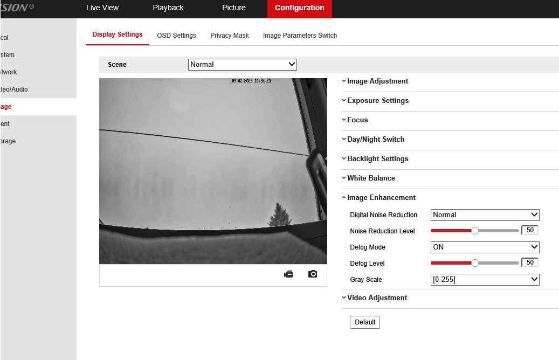559x360 pixels.
Task: Click the camera snapshot capture icon
Action: pos(313,274)
